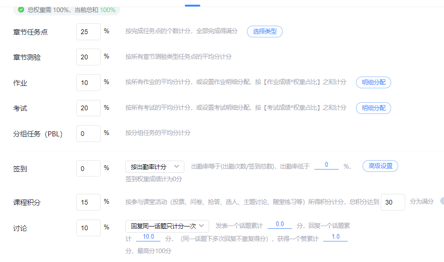Focus the 章节测验 weight input box
The image size is (444, 262).
88,57
